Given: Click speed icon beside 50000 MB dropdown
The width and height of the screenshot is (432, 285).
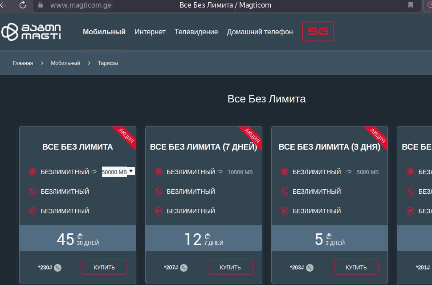Looking at the screenshot, I should (94, 172).
